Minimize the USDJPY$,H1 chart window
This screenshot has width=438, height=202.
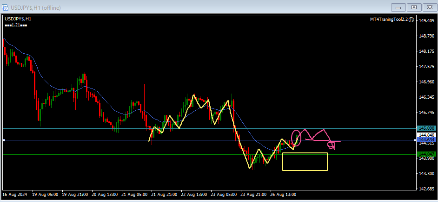pyautogui.click(x=398, y=7)
